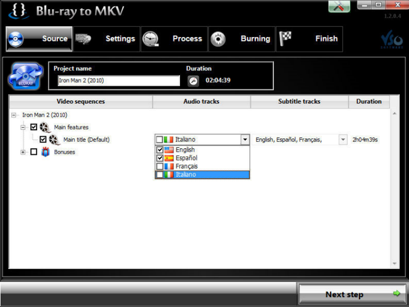The height and width of the screenshot is (307, 409).
Task: Click the Subtitle tracks column header
Action: tap(299, 101)
